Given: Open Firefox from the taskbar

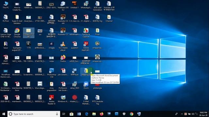Looking at the screenshot, I should [x=102, y=114].
